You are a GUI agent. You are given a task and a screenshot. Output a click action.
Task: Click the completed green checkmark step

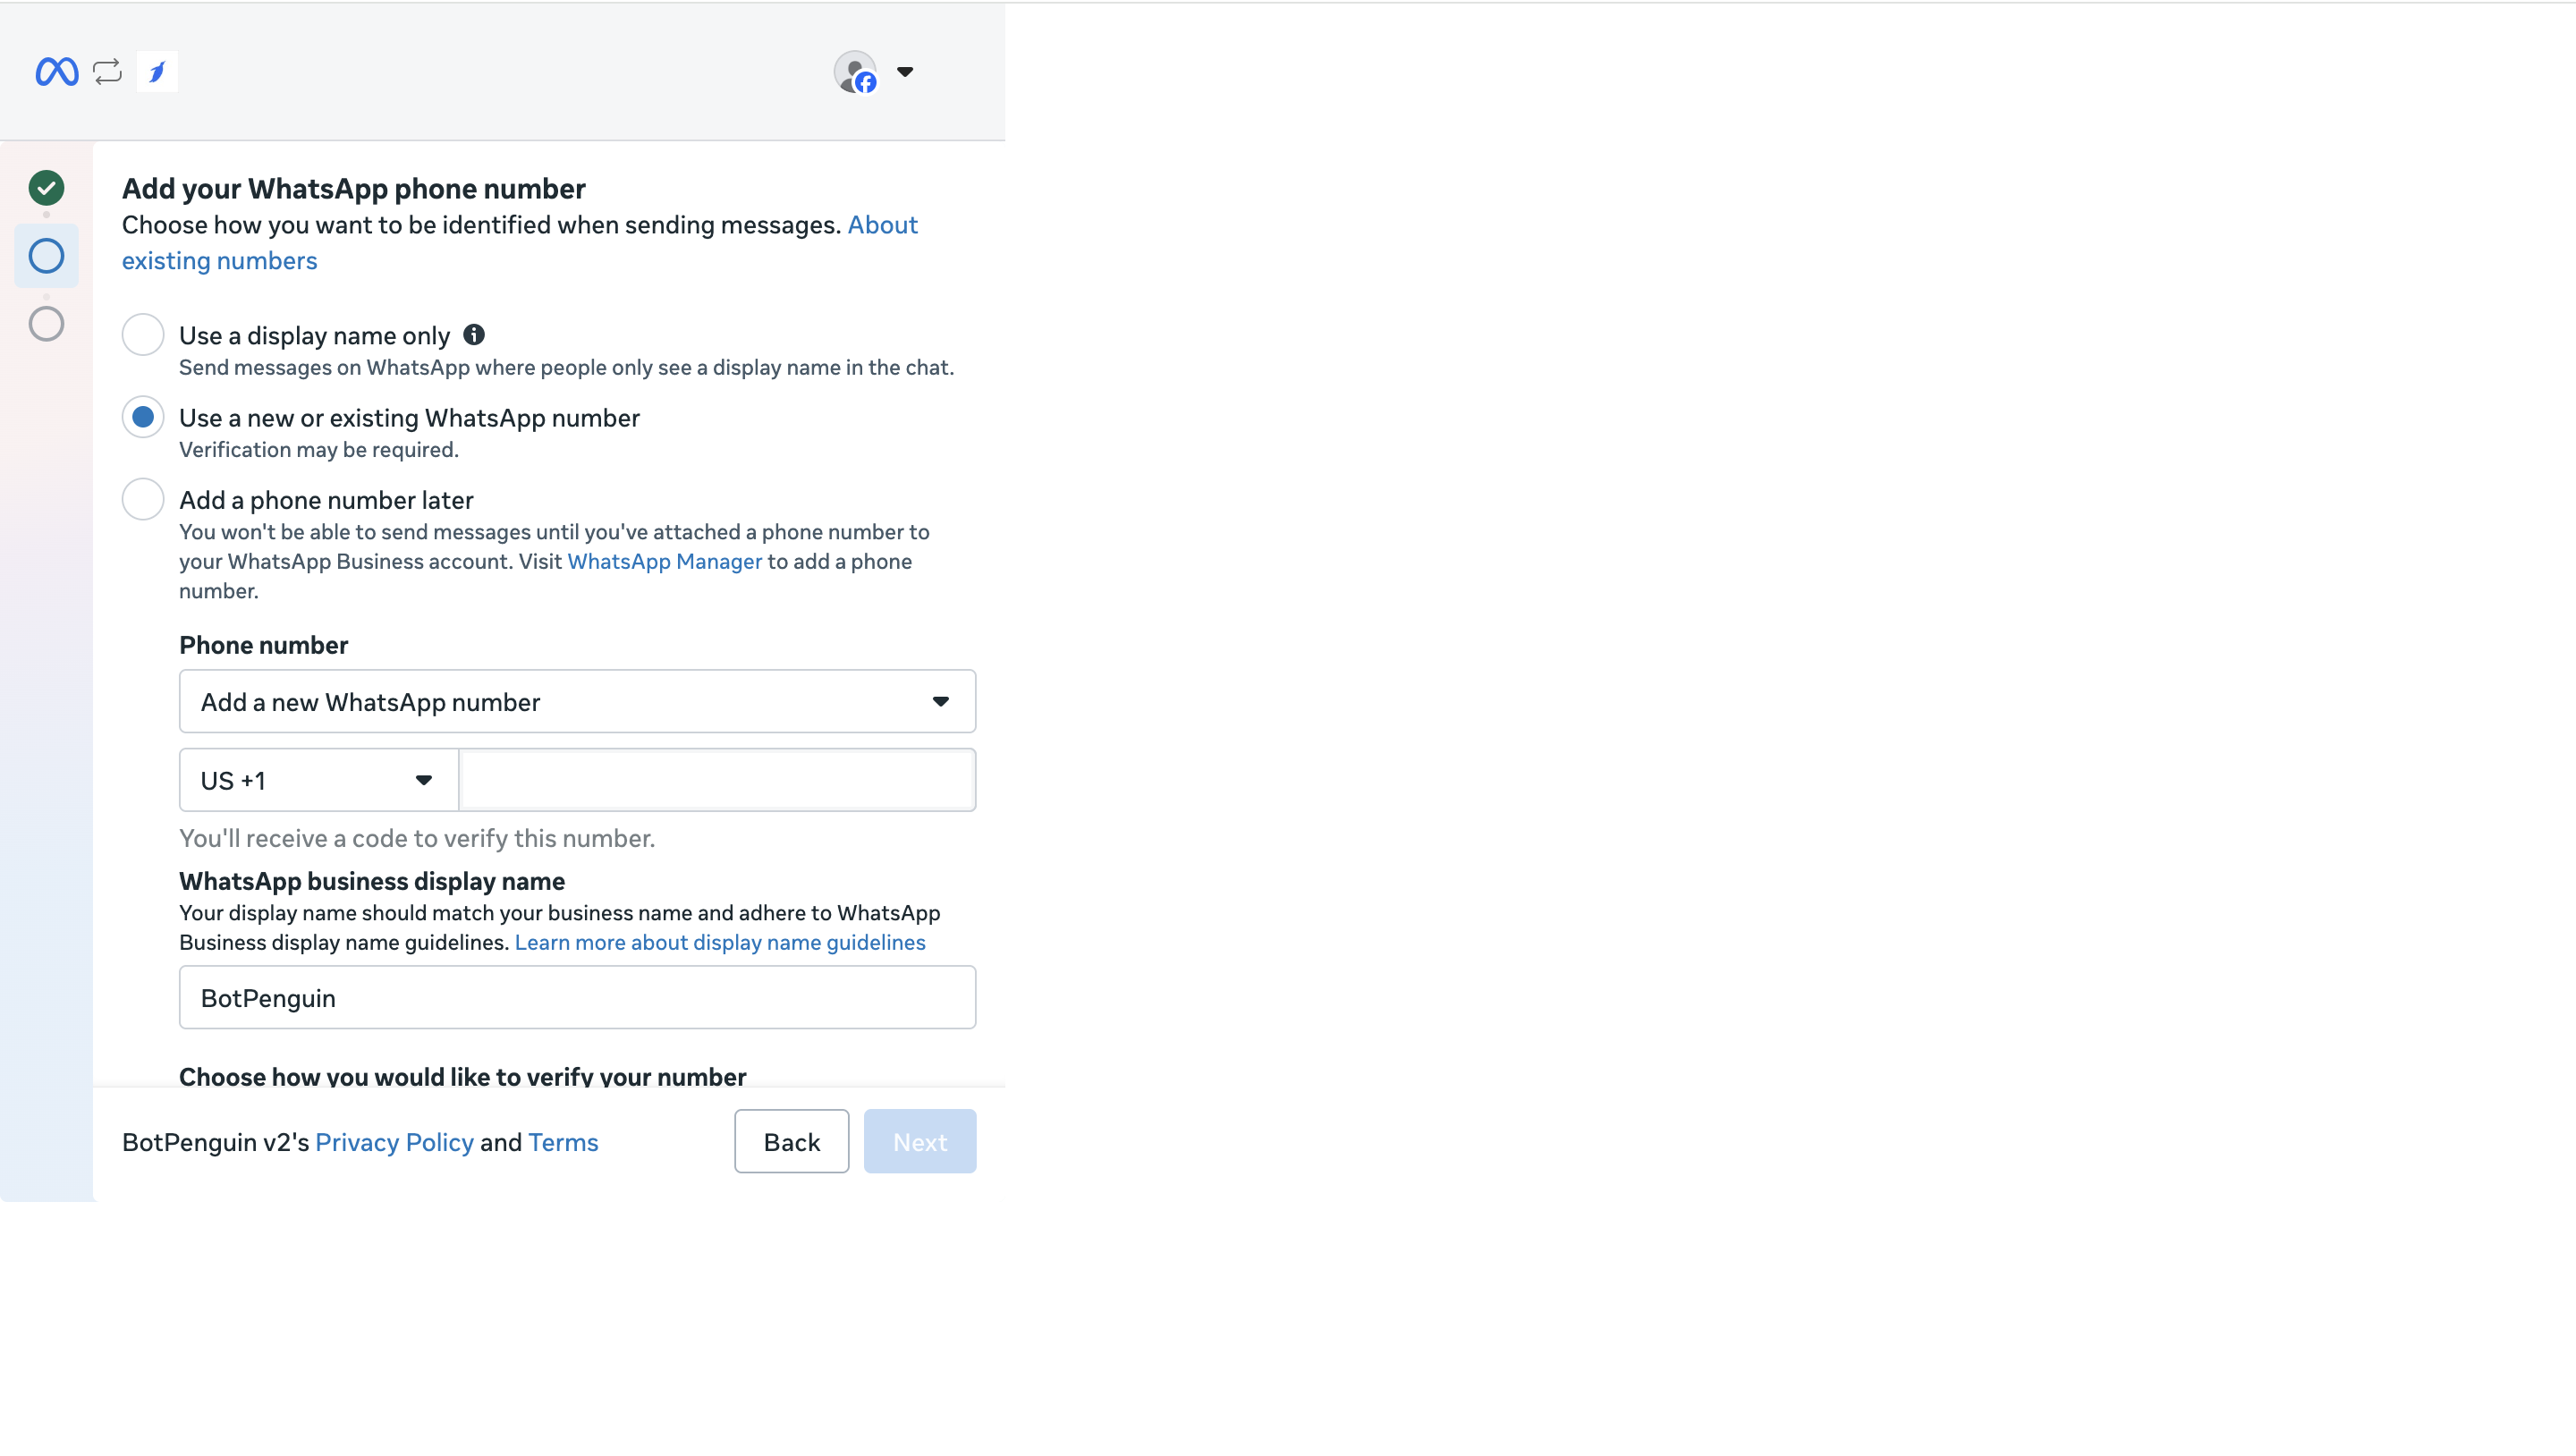click(46, 188)
